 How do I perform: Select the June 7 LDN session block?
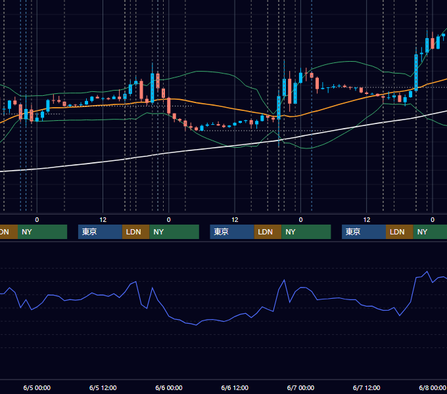tap(400, 232)
